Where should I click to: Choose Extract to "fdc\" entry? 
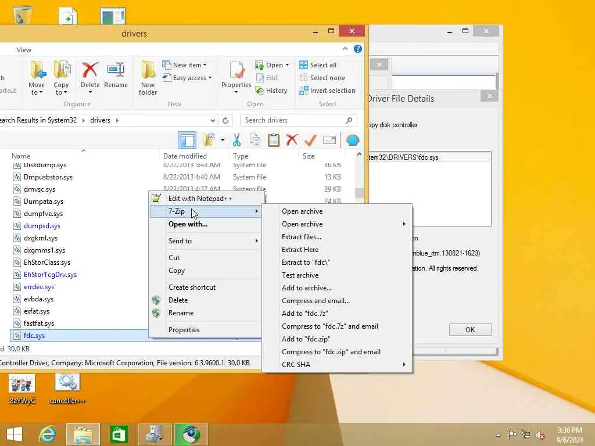[x=337, y=262]
